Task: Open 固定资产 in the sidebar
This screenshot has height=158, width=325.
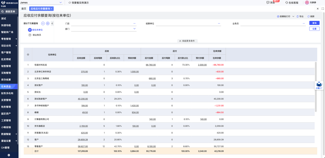Action: click(x=6, y=113)
